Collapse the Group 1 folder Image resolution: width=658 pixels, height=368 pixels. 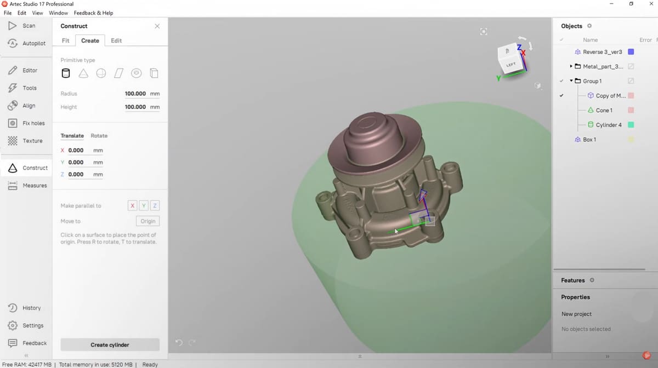point(571,81)
